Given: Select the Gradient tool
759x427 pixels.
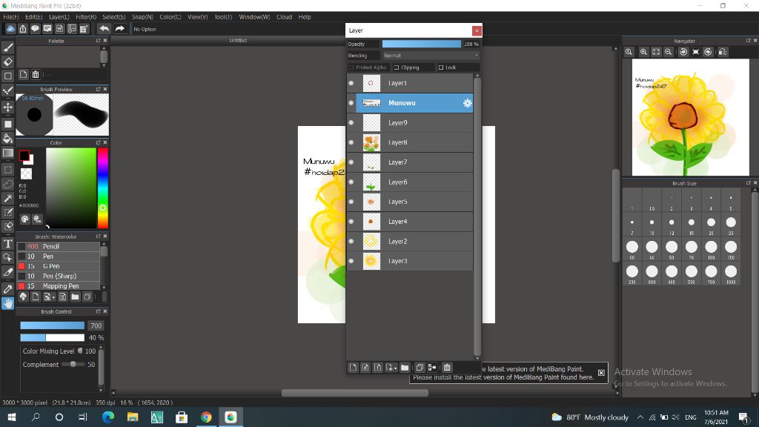Looking at the screenshot, I should (x=7, y=153).
